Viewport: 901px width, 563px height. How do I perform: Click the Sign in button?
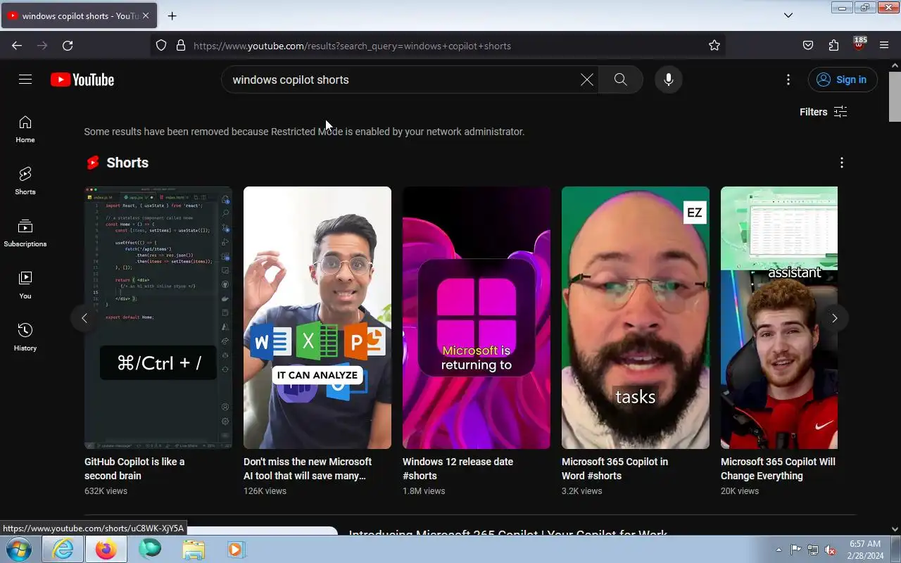point(843,80)
